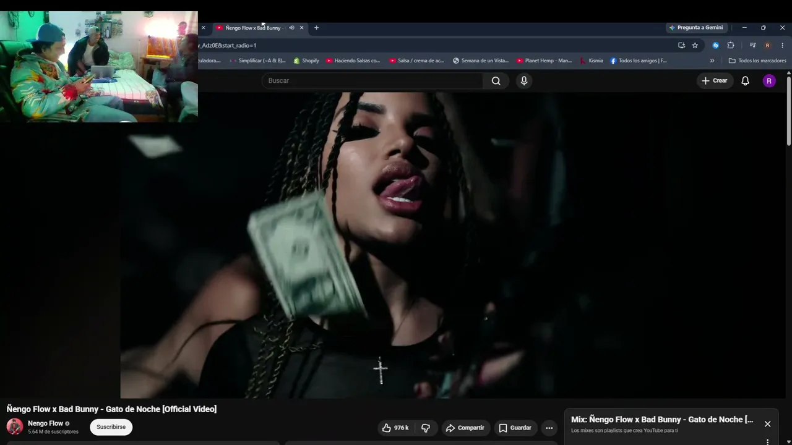Open Salsa / crema de ac... bookmark
792x445 pixels.
tap(416, 61)
